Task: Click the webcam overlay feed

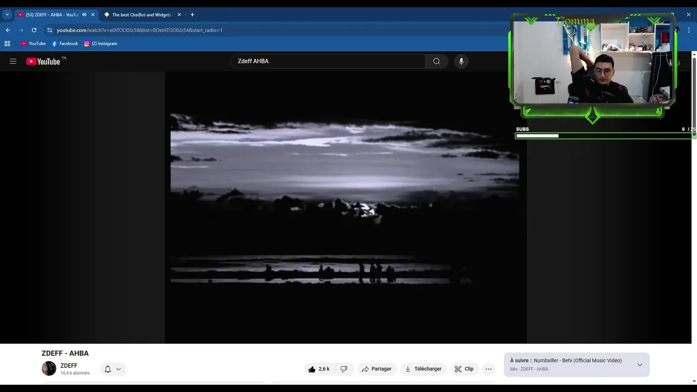Action: 592,62
